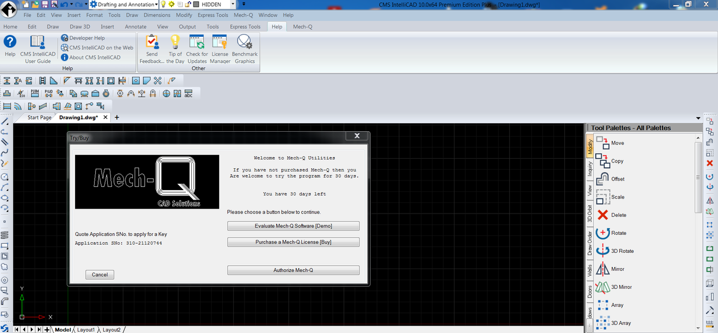The height and width of the screenshot is (333, 718).
Task: Open the Mech-Q menu in menu bar
Action: click(x=243, y=15)
